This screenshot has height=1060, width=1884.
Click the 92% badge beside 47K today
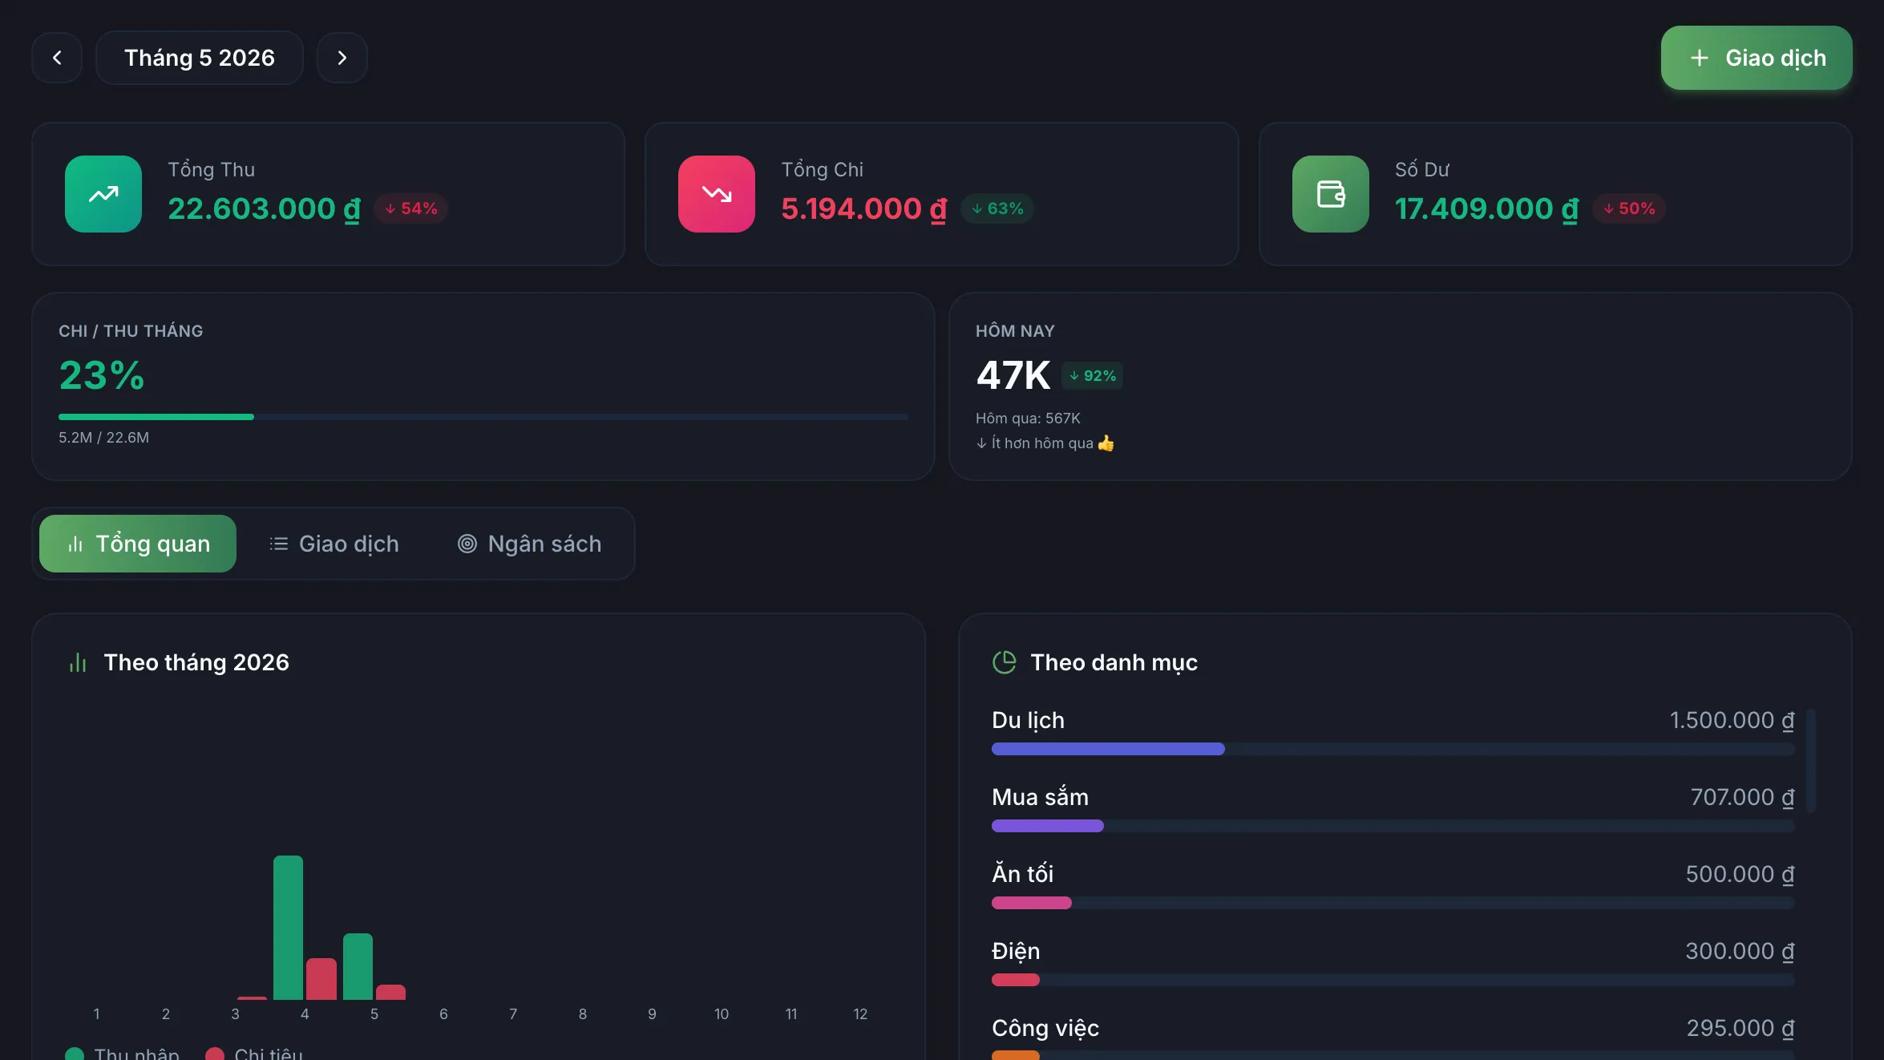(x=1092, y=375)
